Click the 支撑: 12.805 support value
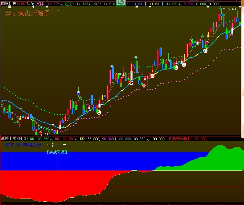244x205 pixels. (x=48, y=4)
